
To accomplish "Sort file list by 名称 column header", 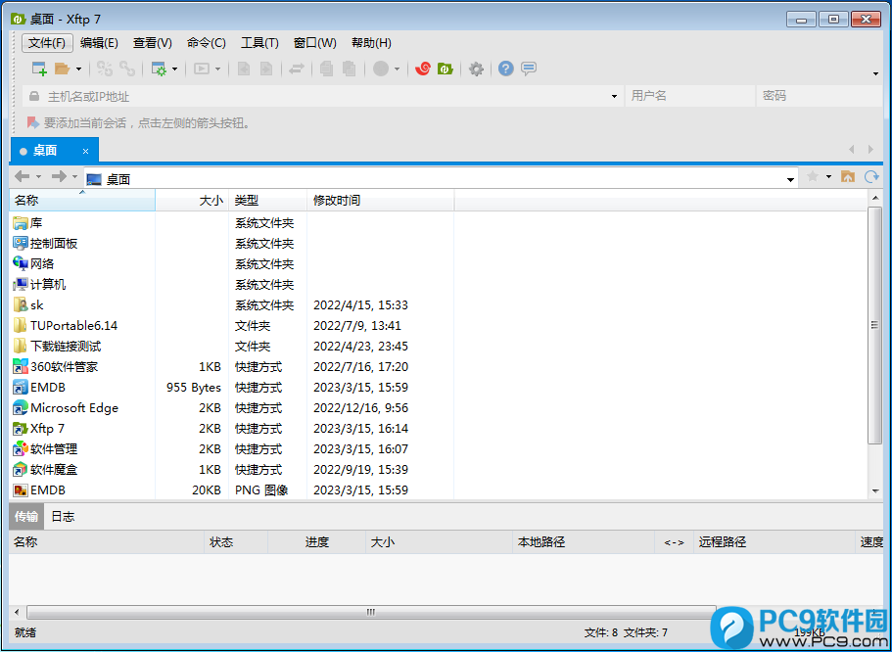I will click(x=82, y=201).
